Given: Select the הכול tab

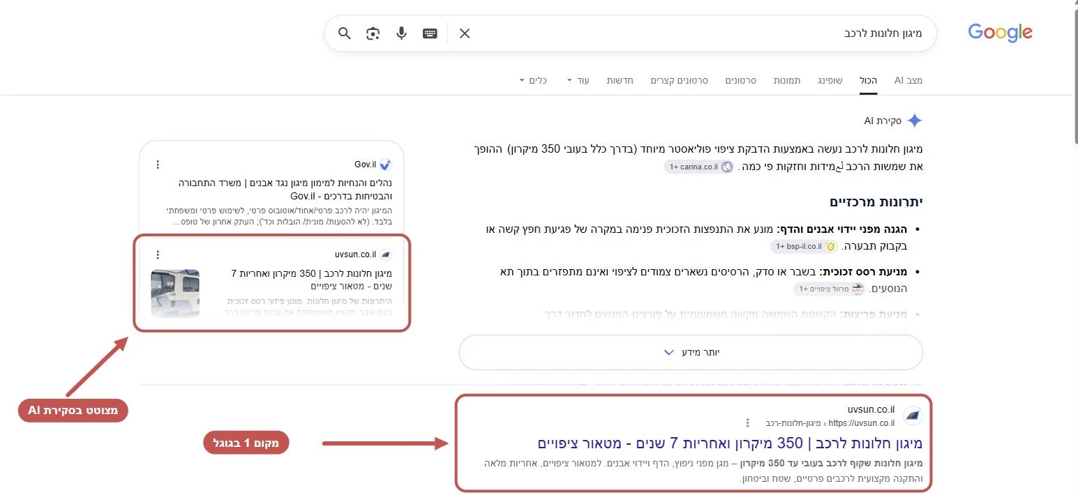Looking at the screenshot, I should tap(869, 80).
